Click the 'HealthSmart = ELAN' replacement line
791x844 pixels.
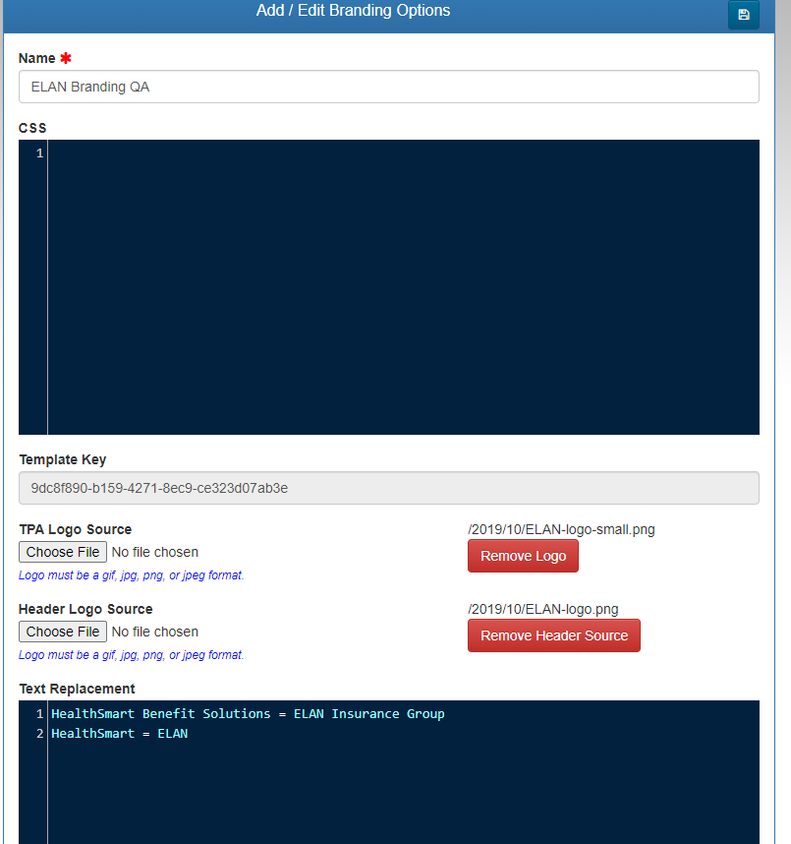coord(119,734)
